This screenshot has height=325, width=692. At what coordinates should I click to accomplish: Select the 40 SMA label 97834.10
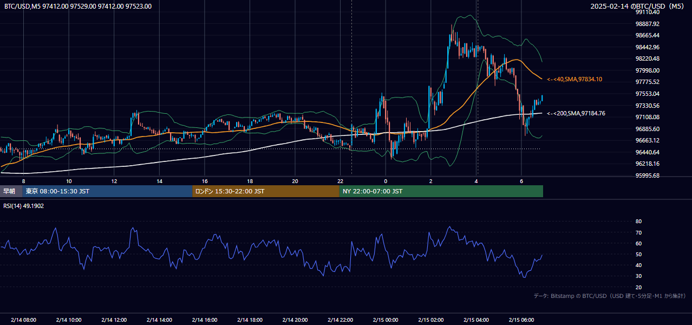tap(575, 79)
